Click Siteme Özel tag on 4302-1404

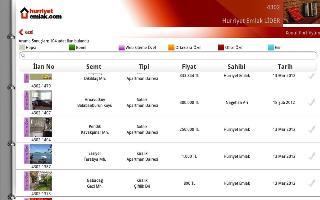pos(26,127)
